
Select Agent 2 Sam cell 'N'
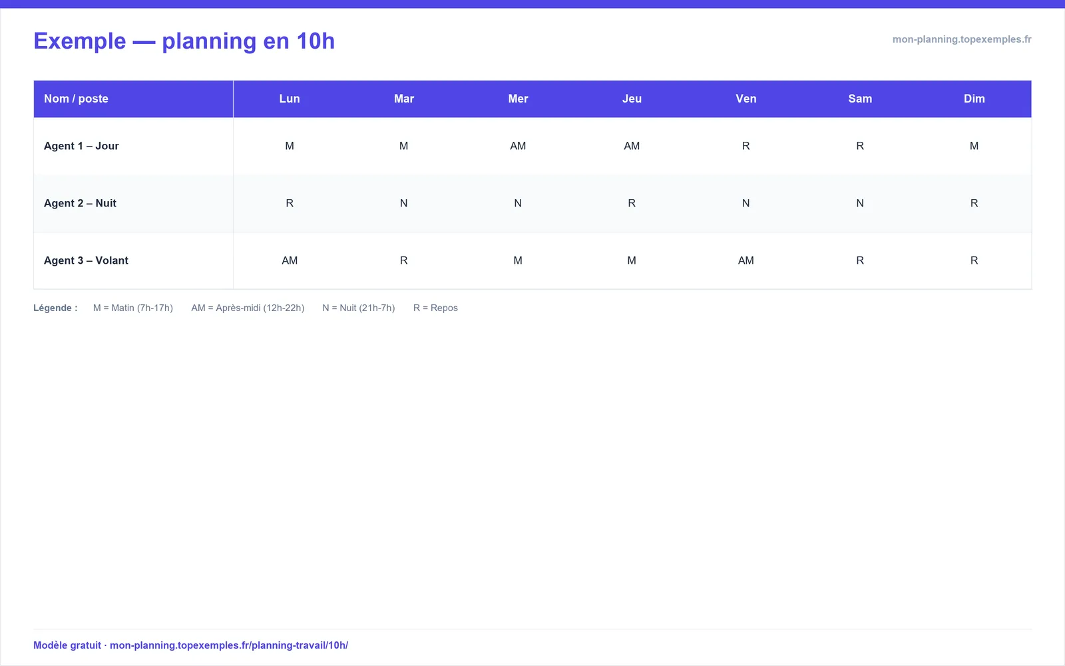coord(860,203)
